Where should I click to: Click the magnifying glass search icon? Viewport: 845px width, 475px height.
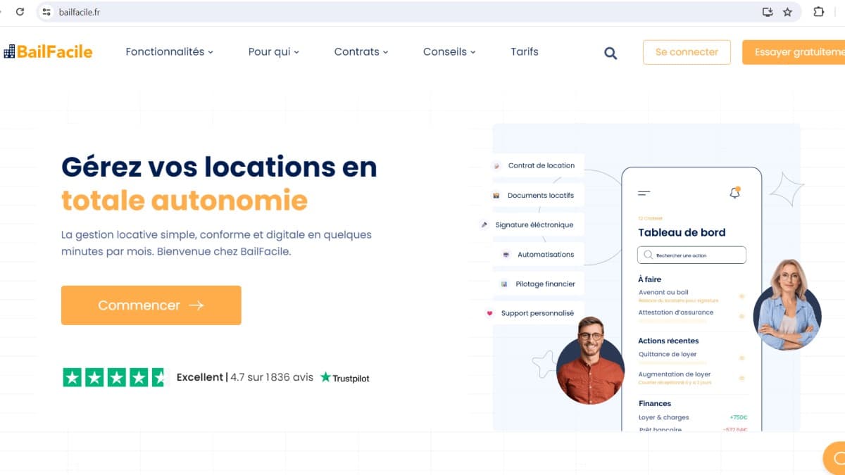(x=611, y=53)
